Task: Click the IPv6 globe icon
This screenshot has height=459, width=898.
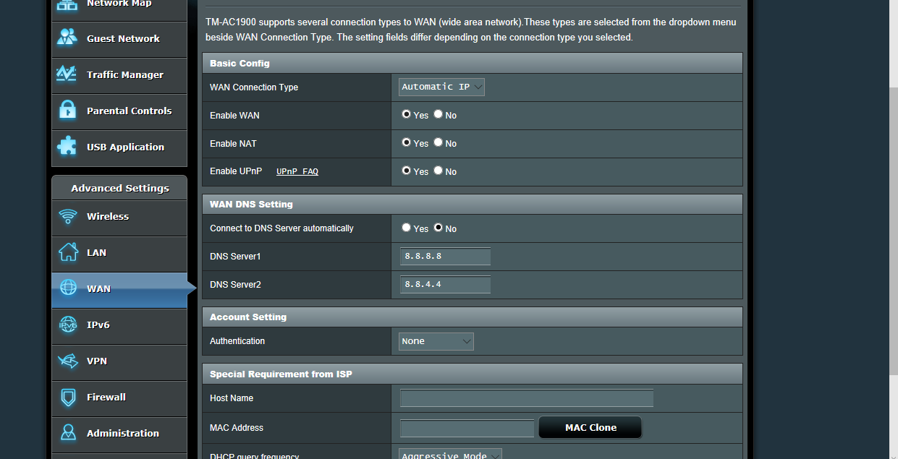Action: (68, 325)
